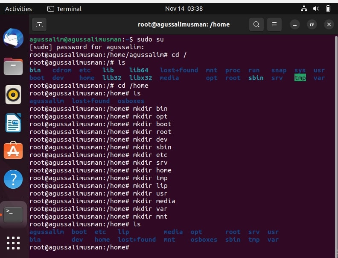Image resolution: width=338 pixels, height=258 pixels.
Task: Open Ubuntu Software store
Action: pos(13,150)
